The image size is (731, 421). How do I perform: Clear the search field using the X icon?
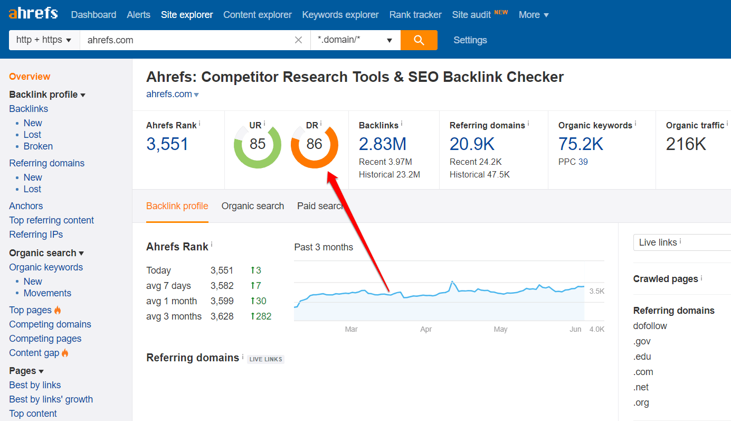[x=298, y=40]
